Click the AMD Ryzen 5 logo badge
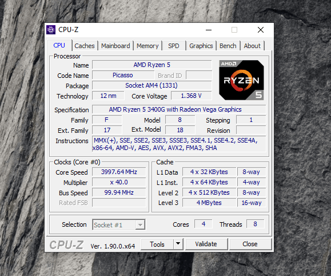This screenshot has height=276, width=331. 241,80
